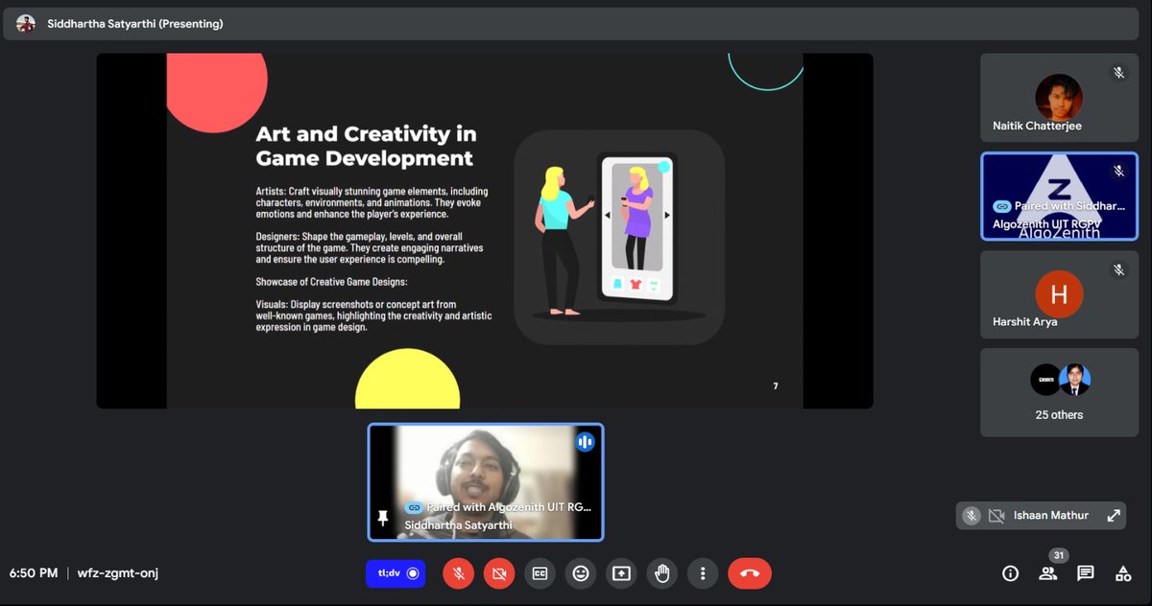
Task: Open the activities icon
Action: (x=1123, y=573)
